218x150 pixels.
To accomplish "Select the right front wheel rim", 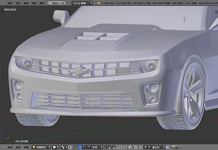I will 193,93.
